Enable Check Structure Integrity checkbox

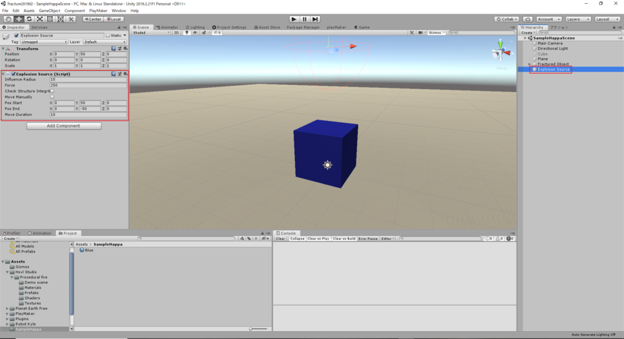coord(52,91)
